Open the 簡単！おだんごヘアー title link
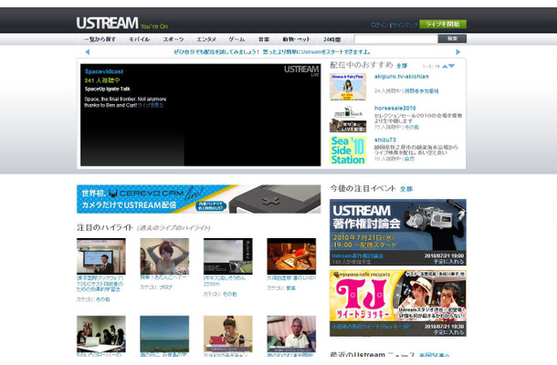This screenshot has width=557, height=365. (x=163, y=277)
